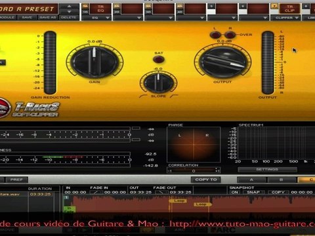This screenshot has width=315, height=236.
Task: Click the R over indicator LED
Action: (230, 35)
